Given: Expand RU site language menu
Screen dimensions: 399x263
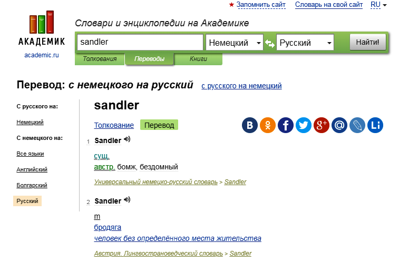Looking at the screenshot, I should coord(378,5).
